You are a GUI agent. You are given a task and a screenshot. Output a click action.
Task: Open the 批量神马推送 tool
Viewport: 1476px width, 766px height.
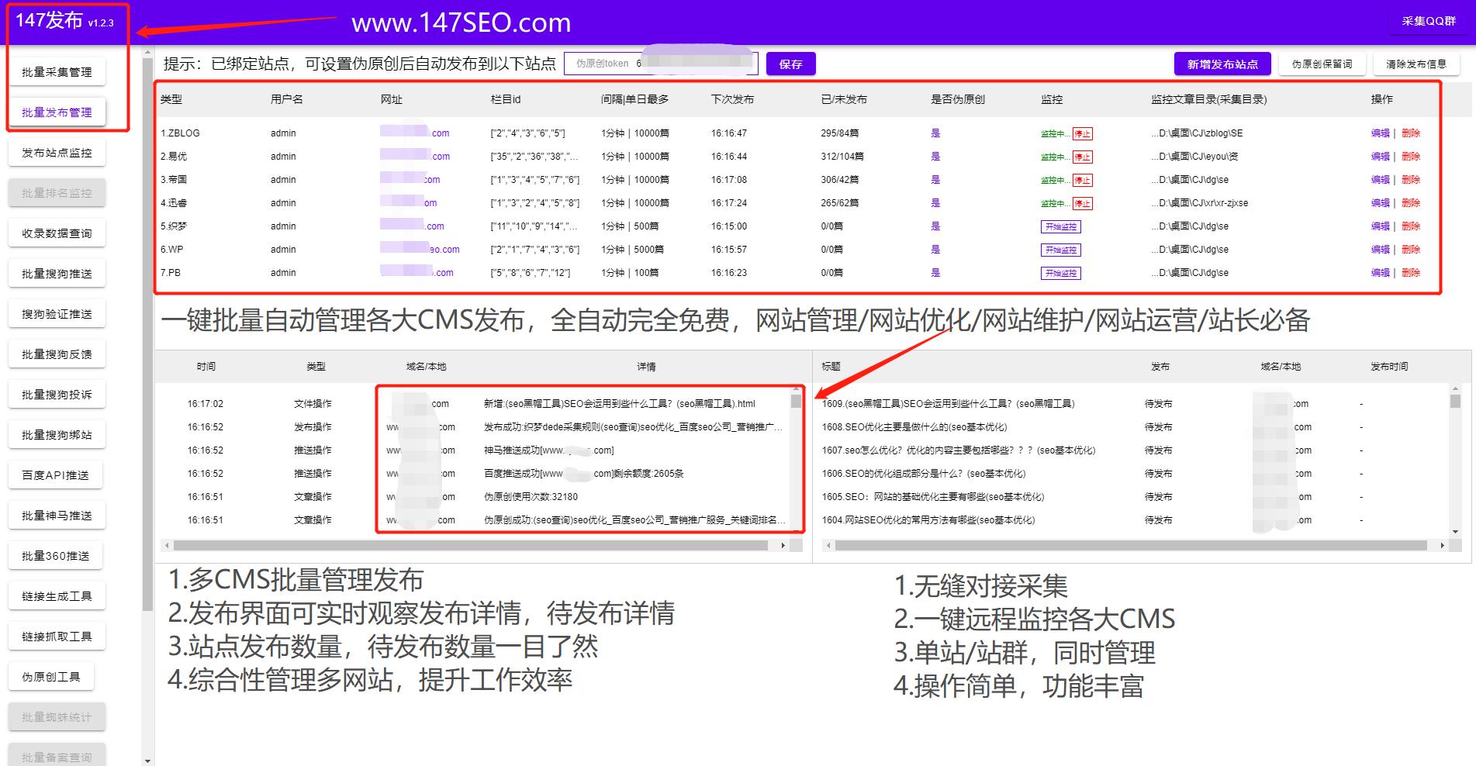(57, 515)
